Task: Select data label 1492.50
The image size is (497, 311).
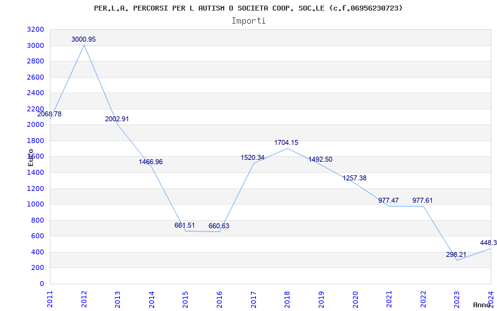Action: coord(320,159)
